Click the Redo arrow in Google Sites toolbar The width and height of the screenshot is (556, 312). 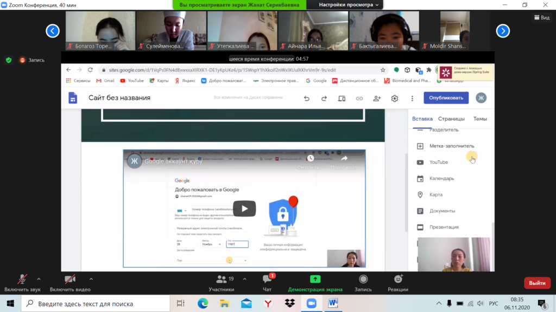point(324,99)
